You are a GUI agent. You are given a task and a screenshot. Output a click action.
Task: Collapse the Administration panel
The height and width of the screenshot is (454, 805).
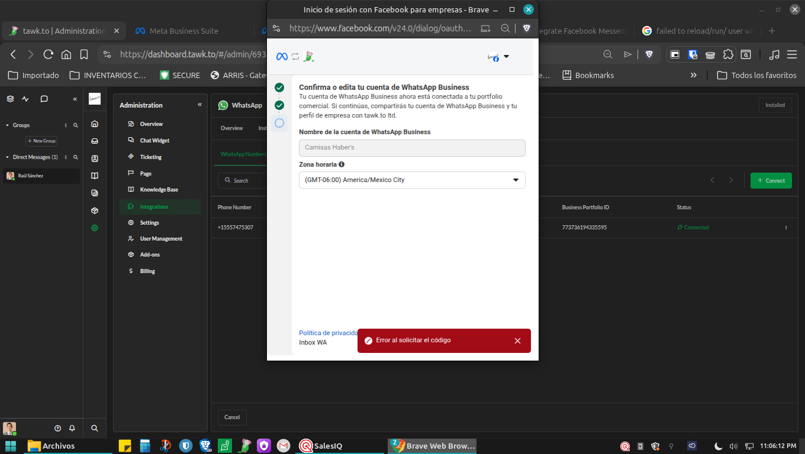[x=199, y=105]
